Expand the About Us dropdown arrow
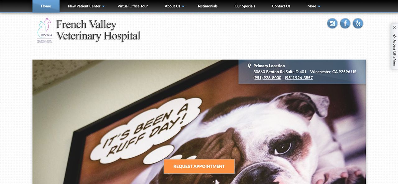Image resolution: width=398 pixels, height=184 pixels. click(183, 6)
